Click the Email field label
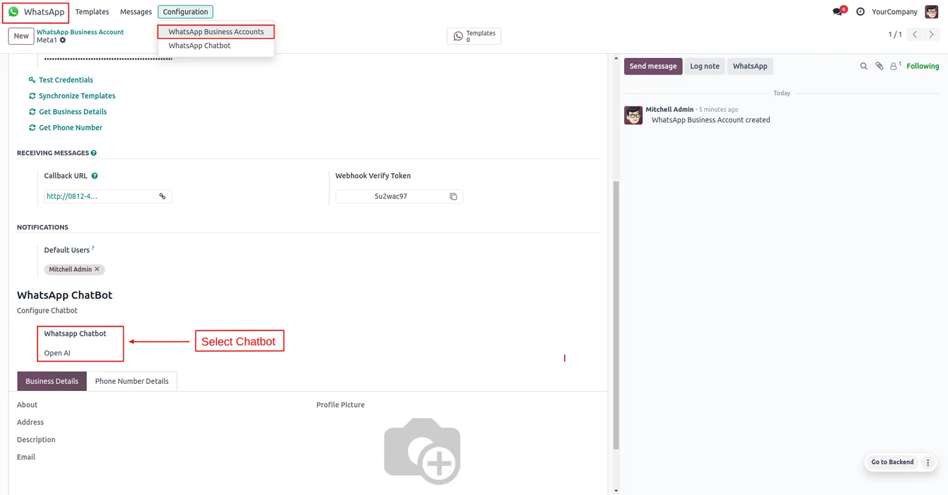 pyautogui.click(x=26, y=457)
